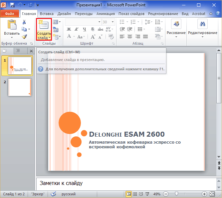This screenshot has height=198, width=222.
Task: Select the Format Painter brush icon
Action: click(x=24, y=37)
